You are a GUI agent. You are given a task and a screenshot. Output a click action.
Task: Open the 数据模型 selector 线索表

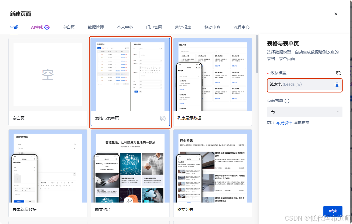[305, 85]
